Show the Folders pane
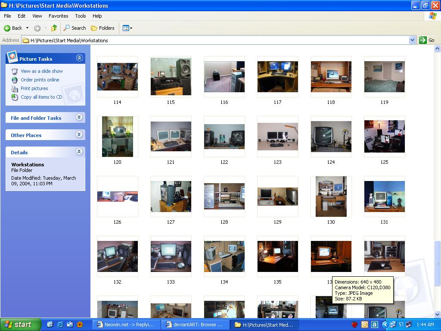 (x=102, y=28)
